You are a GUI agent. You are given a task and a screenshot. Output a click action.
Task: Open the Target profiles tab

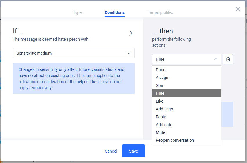tap(160, 12)
